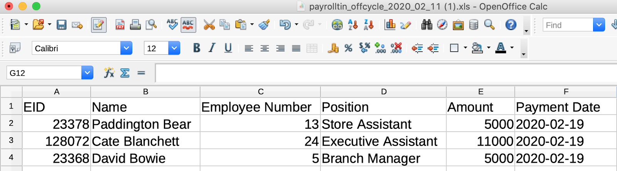Expand the Name Box G12 dropdown
Screen dimensions: 617x171
tap(87, 73)
